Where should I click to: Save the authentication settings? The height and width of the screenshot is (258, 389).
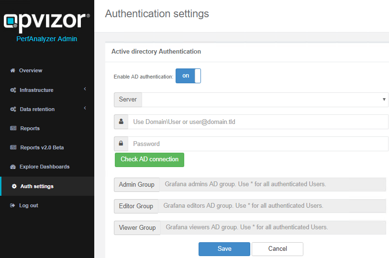224,249
